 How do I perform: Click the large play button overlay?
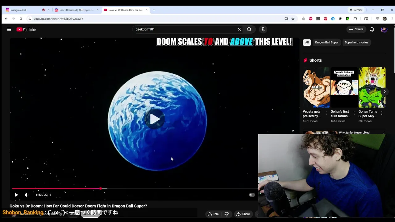[x=155, y=119]
